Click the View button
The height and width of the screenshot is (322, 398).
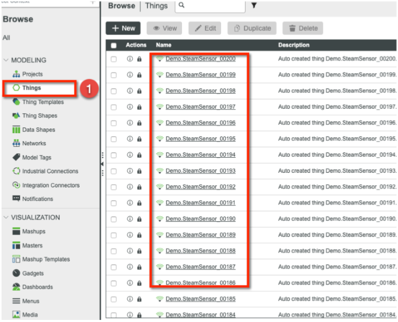[x=164, y=28]
